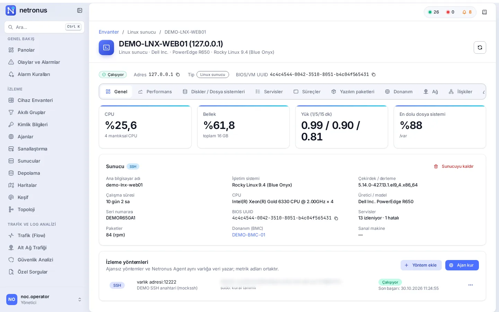Click the server terminal icon beside title

tap(106, 47)
